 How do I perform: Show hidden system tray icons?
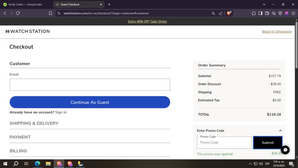click(x=250, y=164)
